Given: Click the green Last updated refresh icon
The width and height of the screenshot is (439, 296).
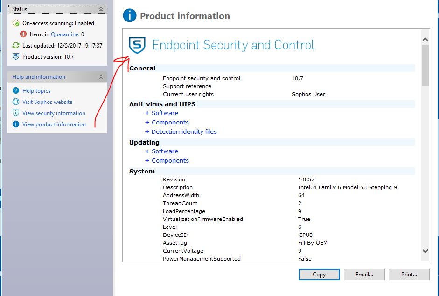Looking at the screenshot, I should point(16,45).
